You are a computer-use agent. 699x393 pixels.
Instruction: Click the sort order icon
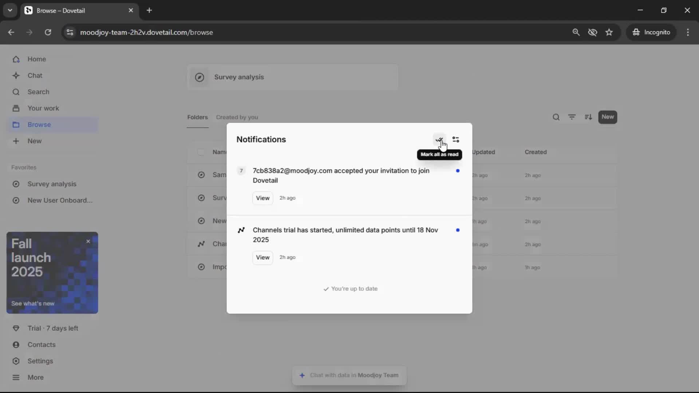coord(588,117)
